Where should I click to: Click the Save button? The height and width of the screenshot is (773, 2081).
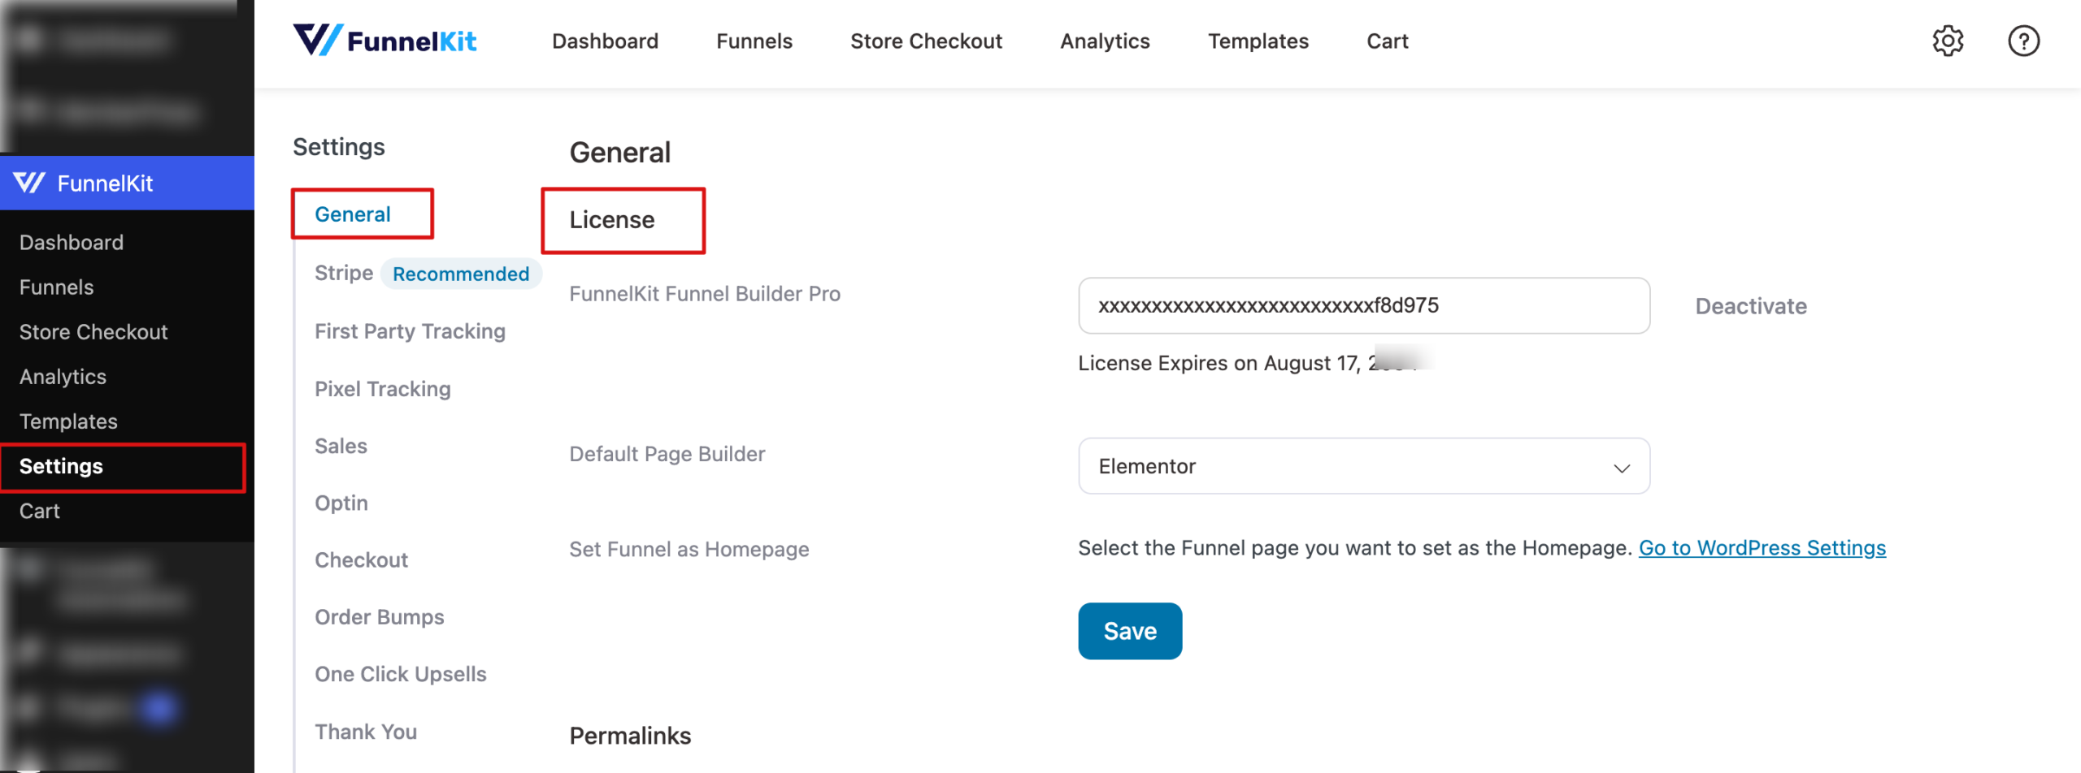[x=1129, y=631]
